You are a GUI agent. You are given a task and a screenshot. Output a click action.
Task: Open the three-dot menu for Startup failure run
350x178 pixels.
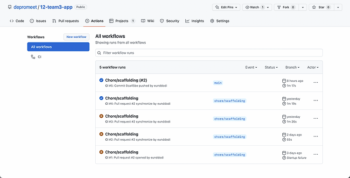point(315,154)
